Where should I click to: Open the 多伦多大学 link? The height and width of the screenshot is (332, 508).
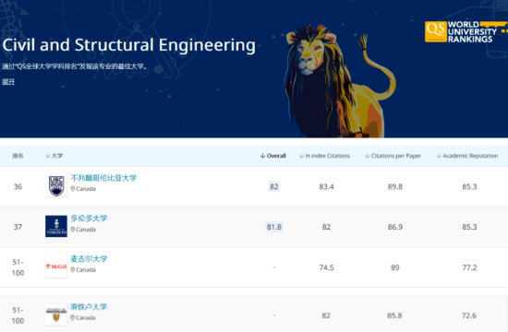pyautogui.click(x=89, y=219)
